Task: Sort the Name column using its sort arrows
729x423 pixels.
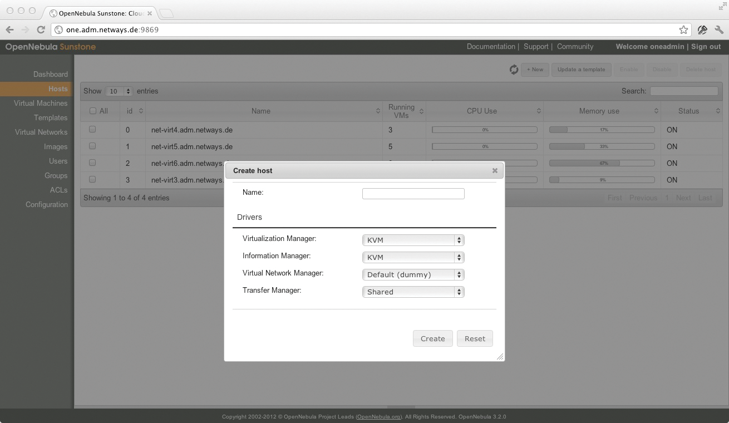Action: (377, 111)
